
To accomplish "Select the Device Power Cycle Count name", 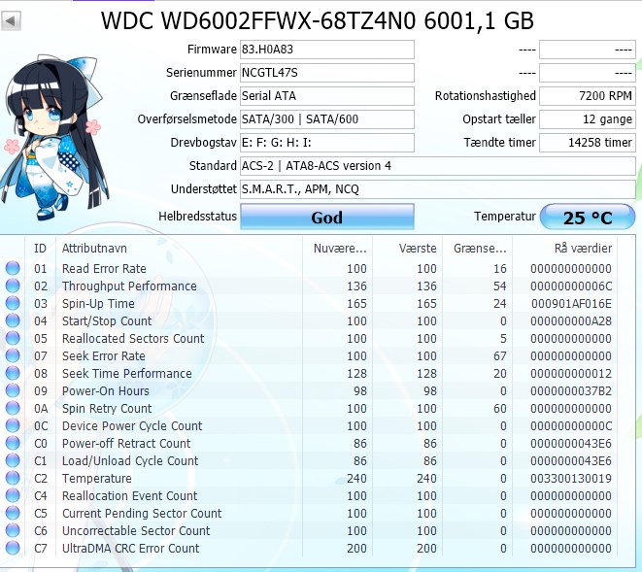I will [x=132, y=425].
